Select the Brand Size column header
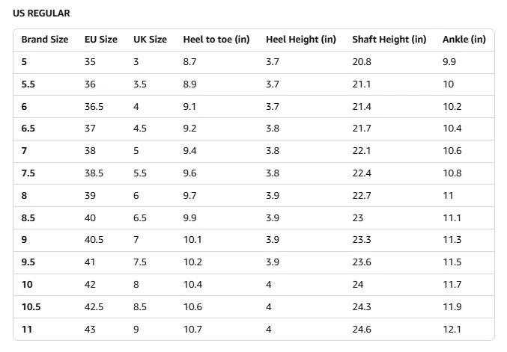The image size is (507, 352). (44, 40)
